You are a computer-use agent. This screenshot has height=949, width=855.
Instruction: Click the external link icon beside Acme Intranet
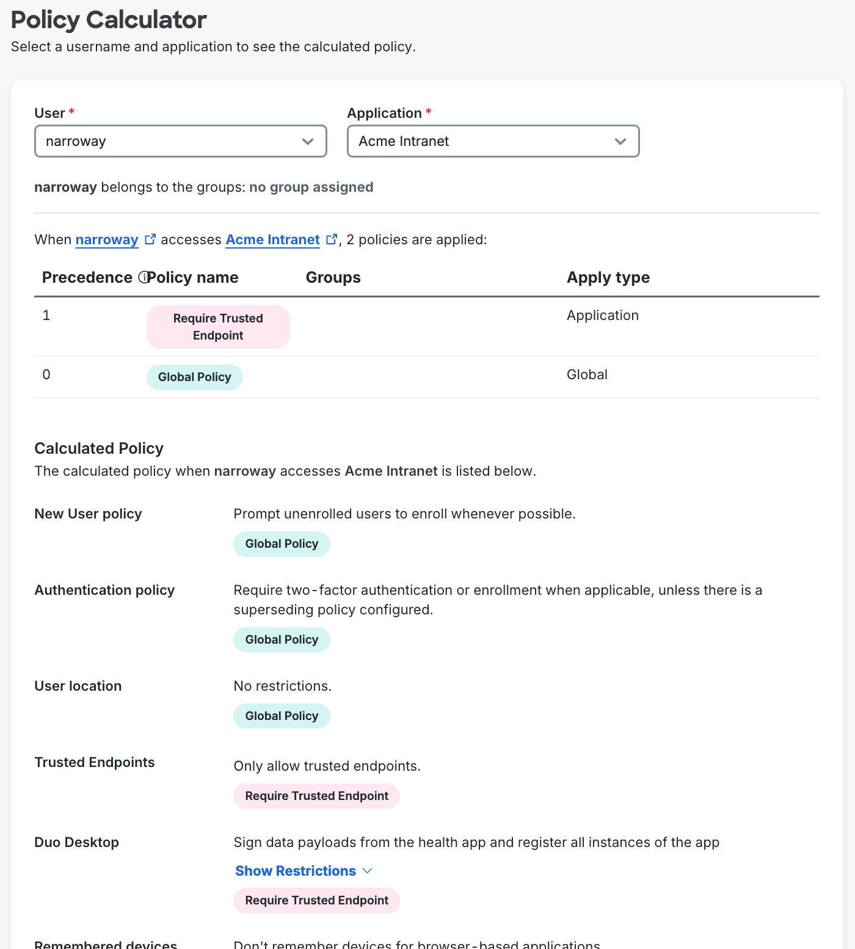(332, 239)
